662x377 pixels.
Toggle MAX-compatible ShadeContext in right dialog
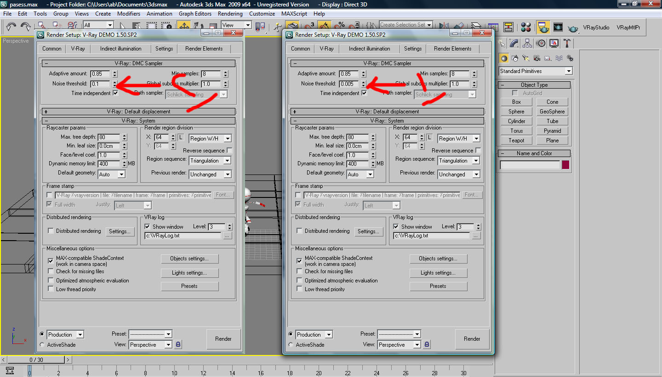pos(300,260)
